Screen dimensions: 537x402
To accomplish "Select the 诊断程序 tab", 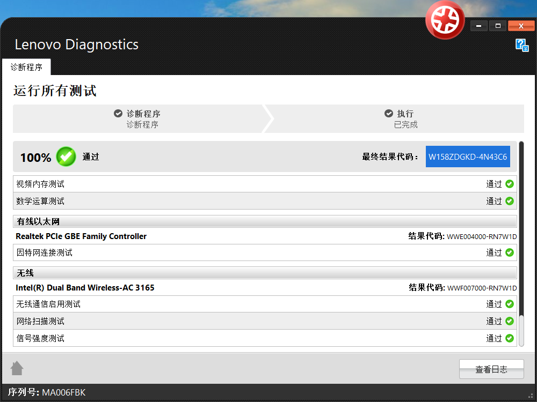I will (x=26, y=66).
